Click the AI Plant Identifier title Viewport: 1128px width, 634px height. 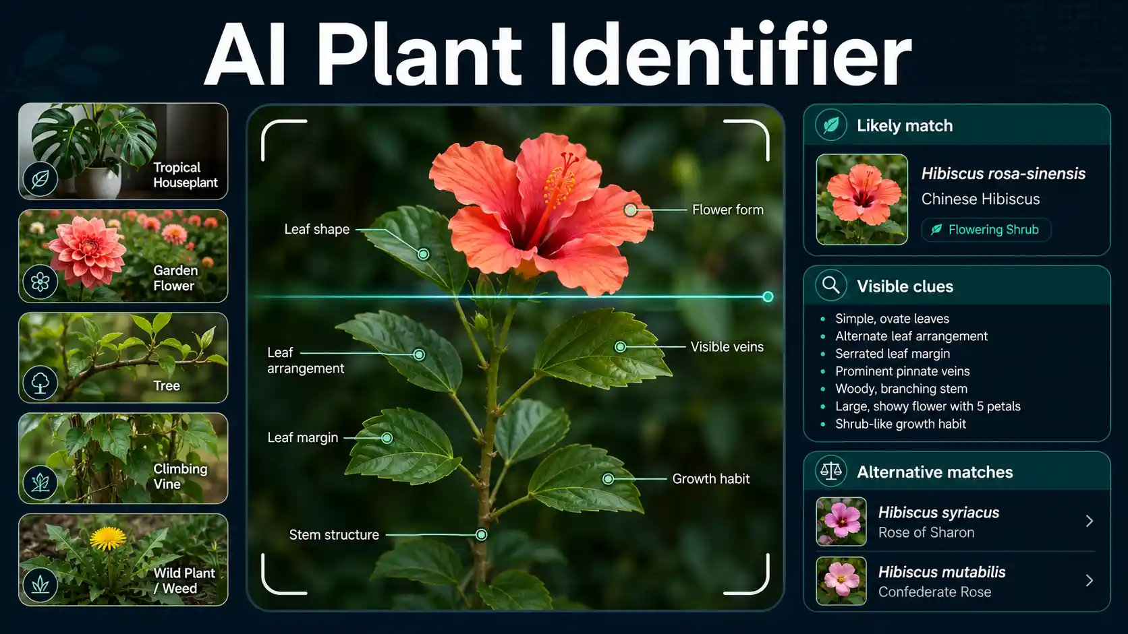[557, 54]
